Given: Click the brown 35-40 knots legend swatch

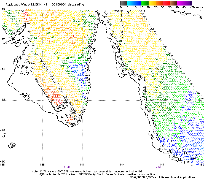Looking at the screenshot, I should click(174, 3).
